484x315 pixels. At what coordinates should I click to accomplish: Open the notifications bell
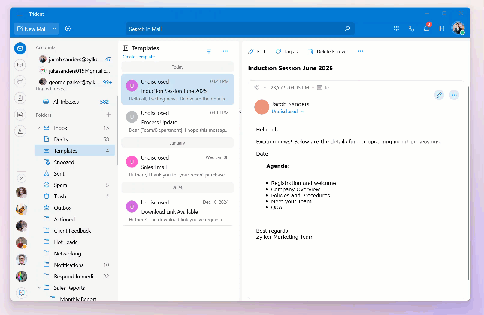[x=426, y=29]
